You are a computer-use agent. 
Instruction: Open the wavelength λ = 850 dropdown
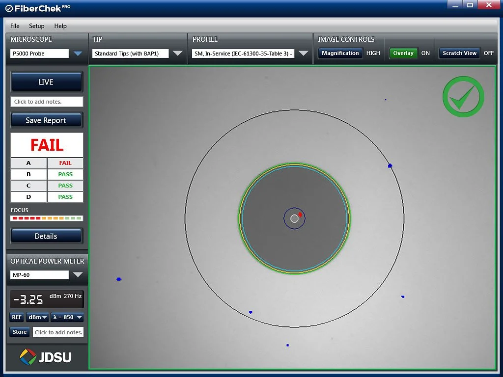click(x=67, y=318)
